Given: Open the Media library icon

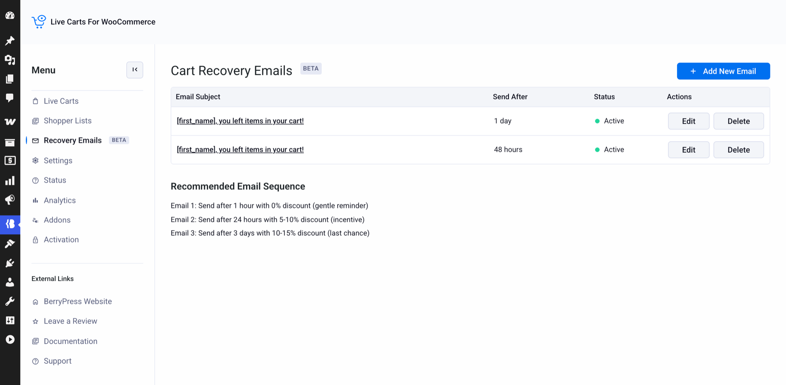Looking at the screenshot, I should (10, 60).
